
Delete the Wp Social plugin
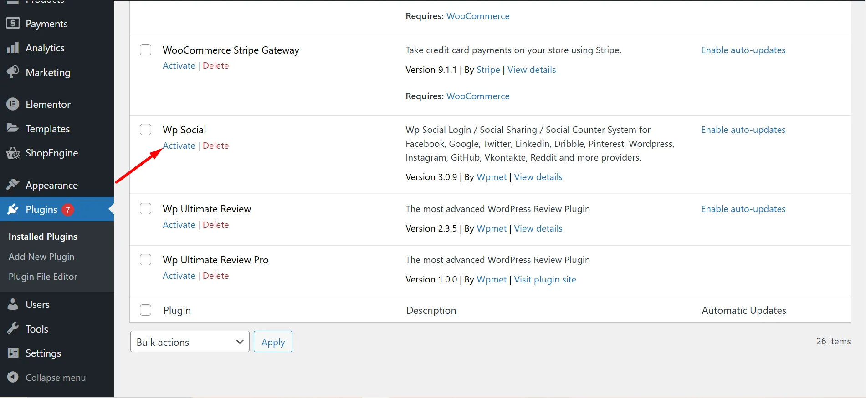pos(215,146)
